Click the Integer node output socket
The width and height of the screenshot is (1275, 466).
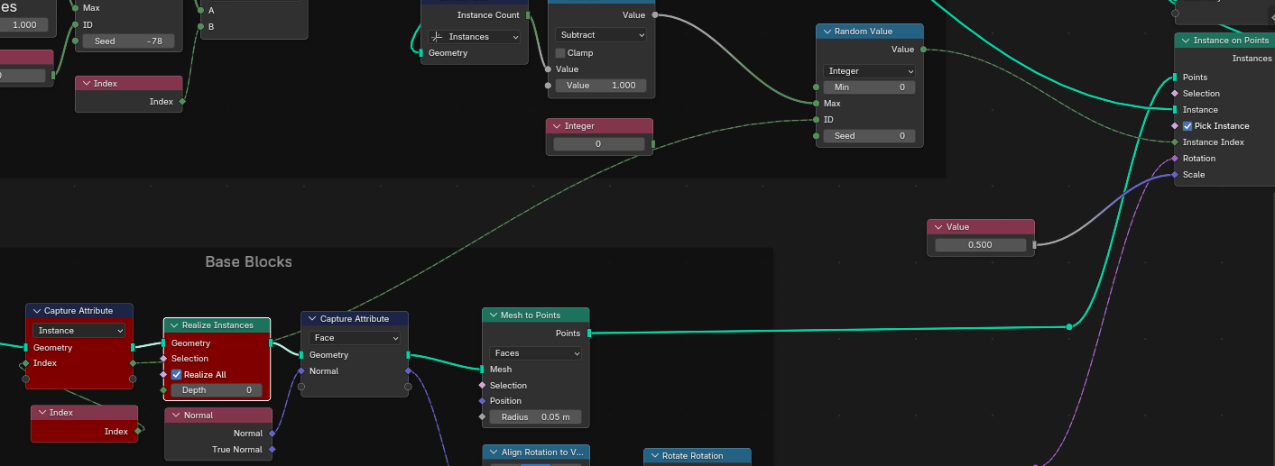pos(653,144)
